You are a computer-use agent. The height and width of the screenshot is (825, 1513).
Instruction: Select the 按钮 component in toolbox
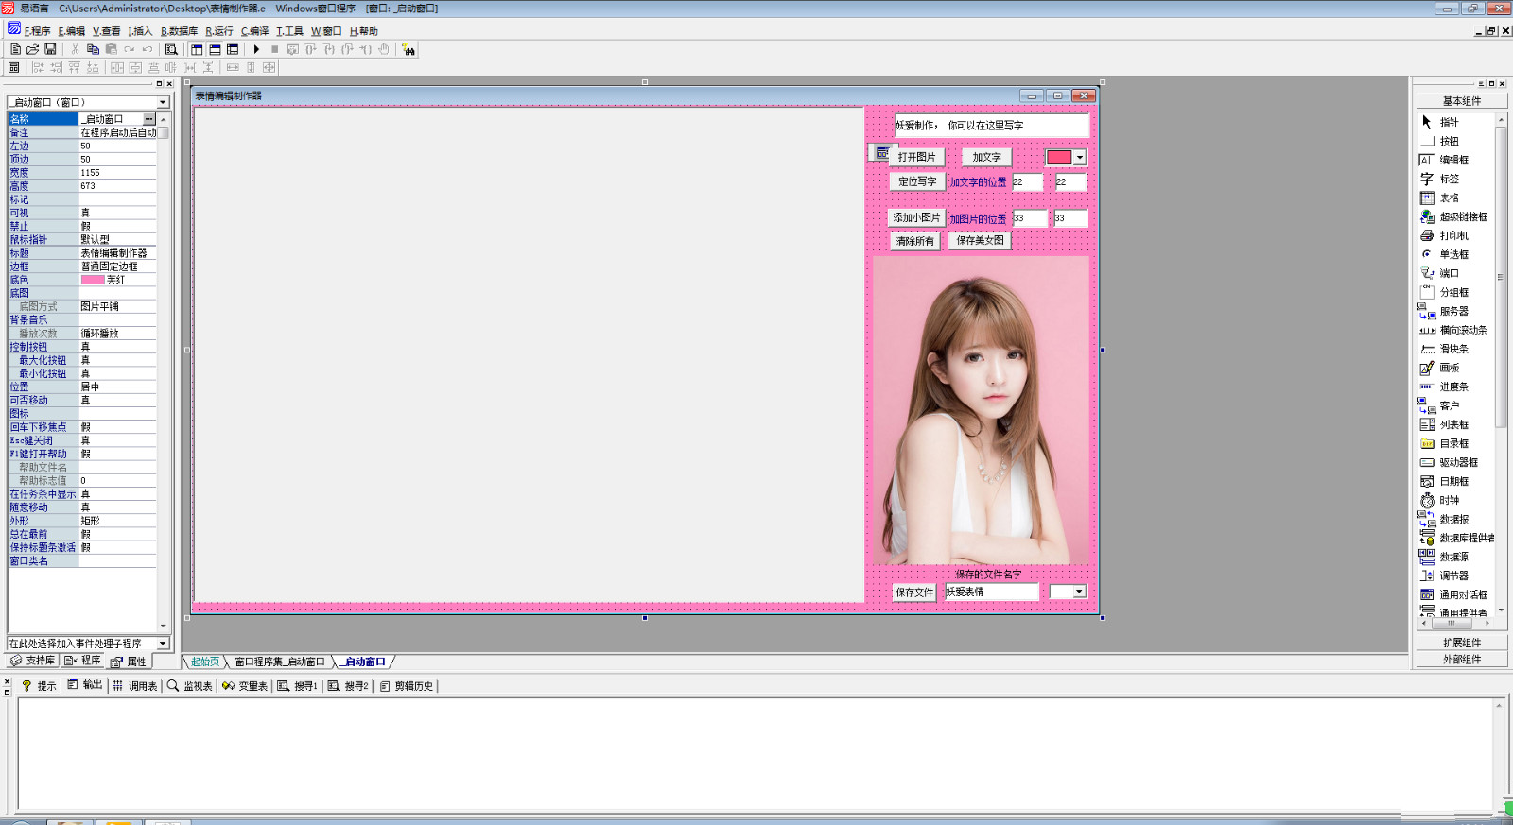click(1449, 141)
